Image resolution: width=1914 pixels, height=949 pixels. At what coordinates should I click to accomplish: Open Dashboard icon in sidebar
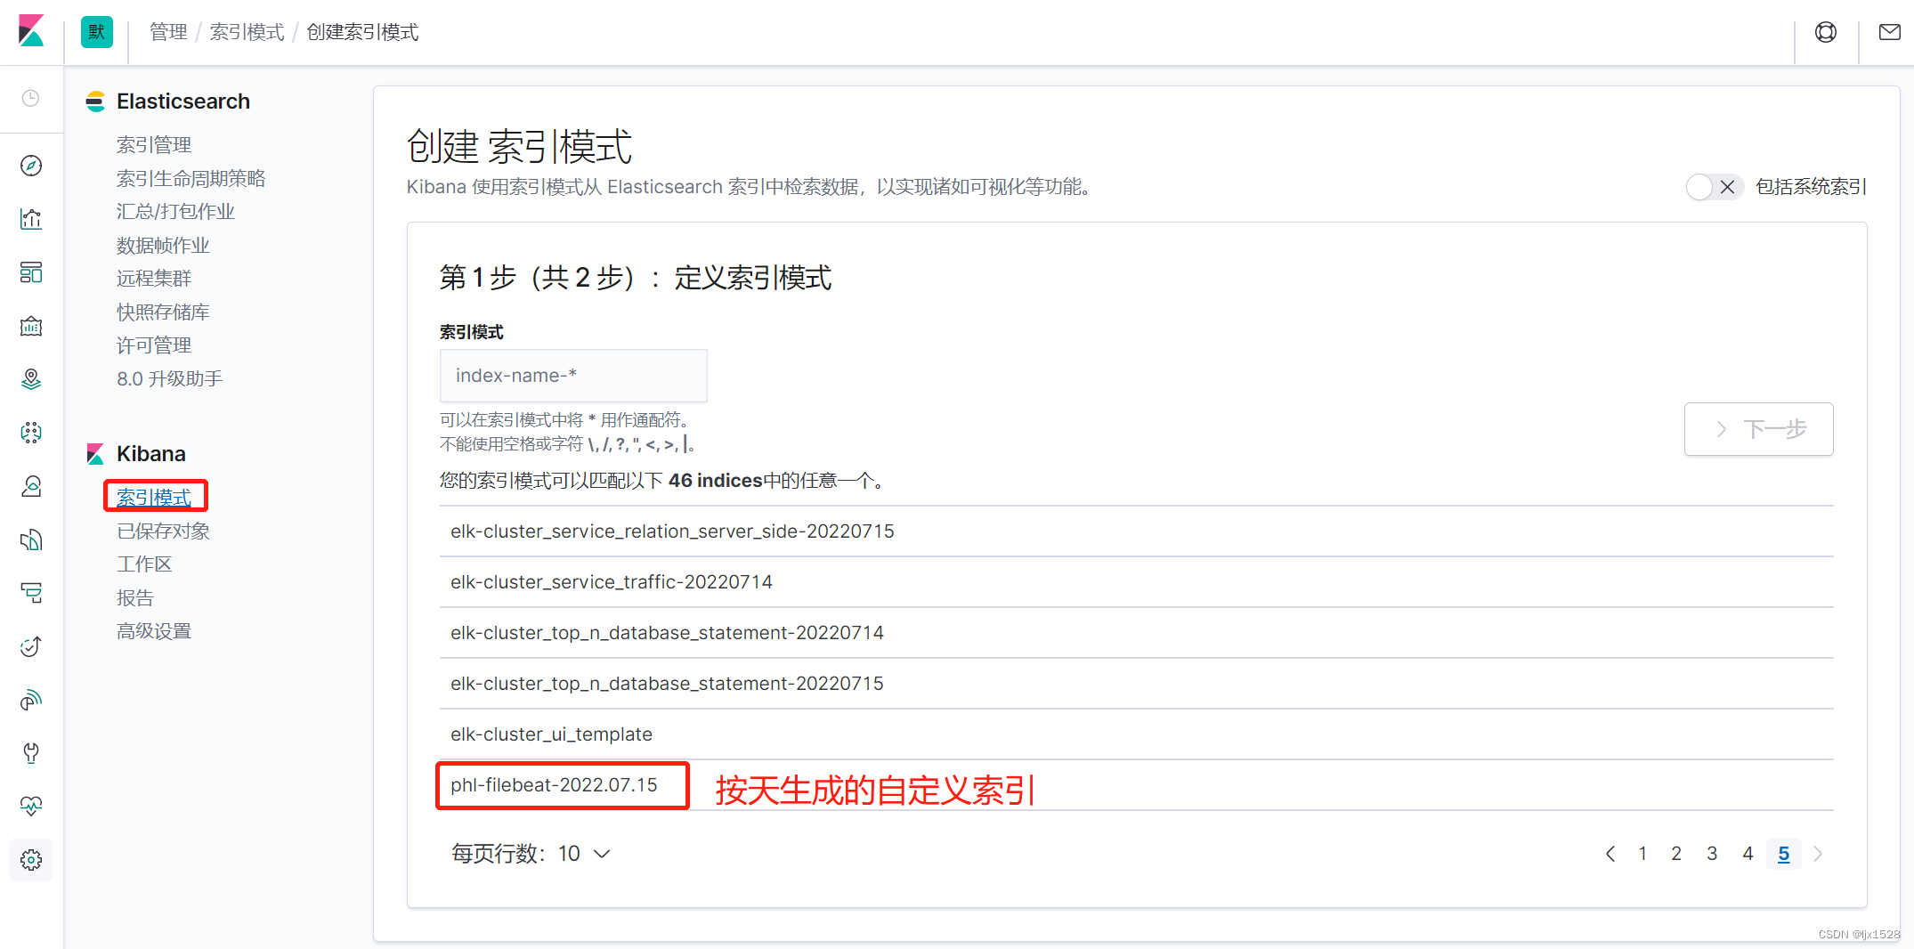tap(31, 272)
